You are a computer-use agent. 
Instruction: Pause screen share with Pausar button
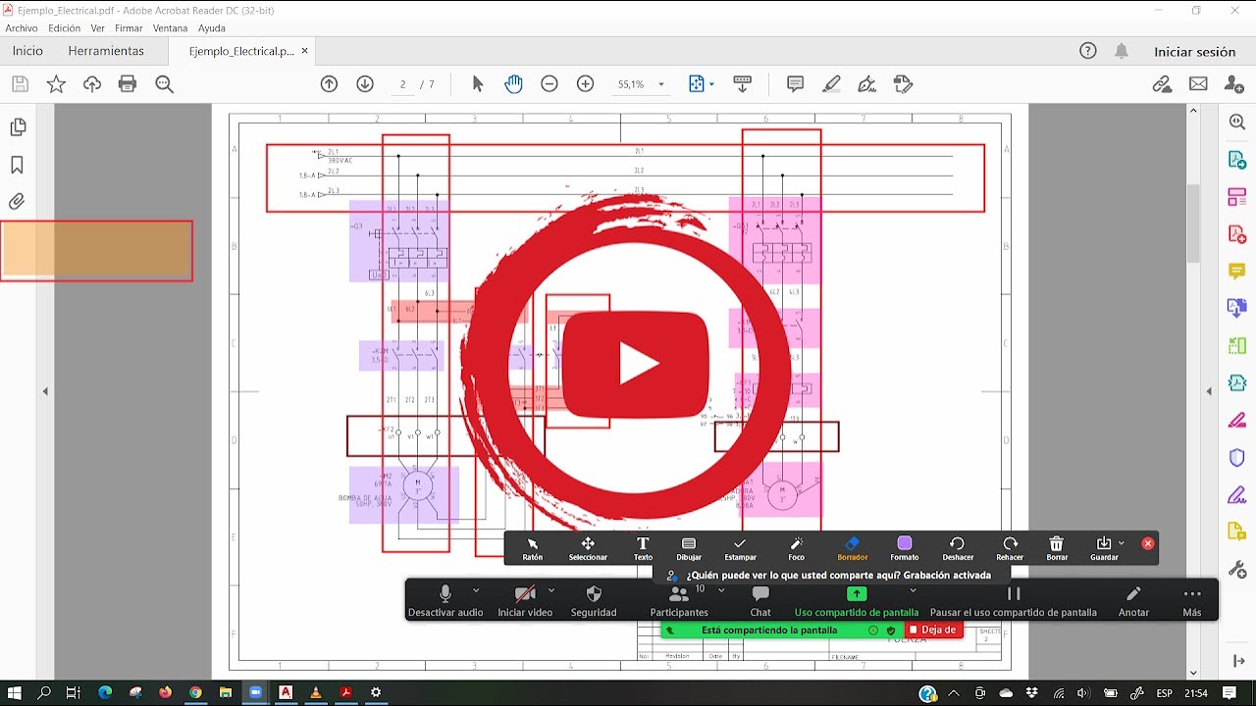(1014, 600)
